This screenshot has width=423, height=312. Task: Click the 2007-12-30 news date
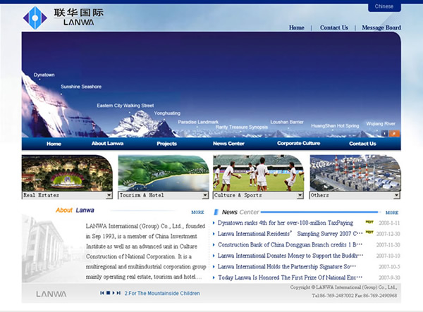[x=388, y=234]
